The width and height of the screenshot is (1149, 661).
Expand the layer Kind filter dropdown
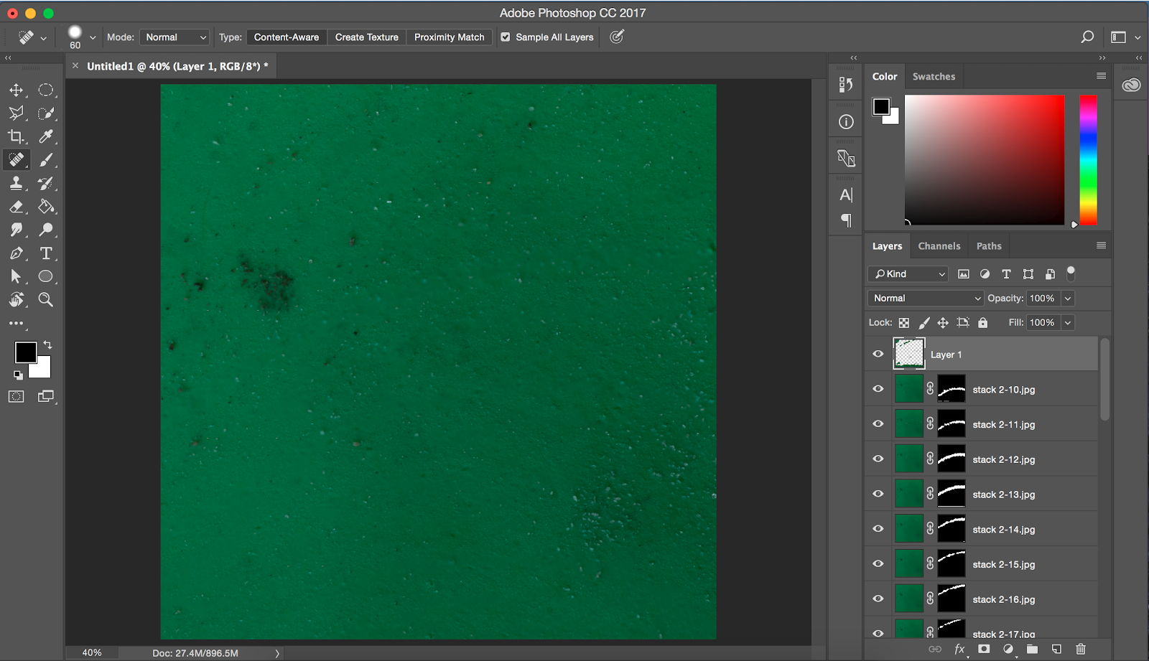pos(908,274)
